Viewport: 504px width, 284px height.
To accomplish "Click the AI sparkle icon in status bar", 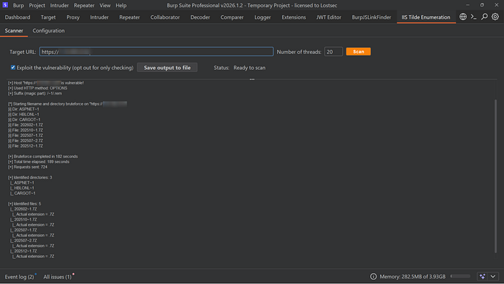I will 482,276.
